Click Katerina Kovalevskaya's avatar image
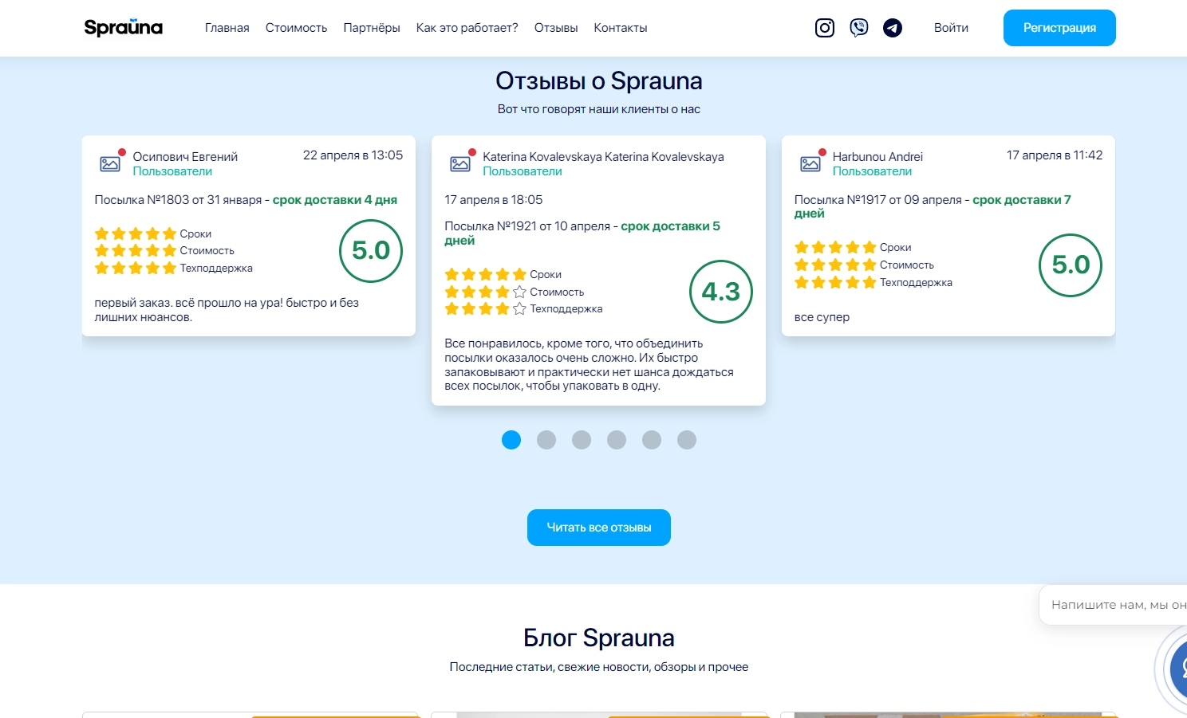This screenshot has height=718, width=1187. [460, 163]
